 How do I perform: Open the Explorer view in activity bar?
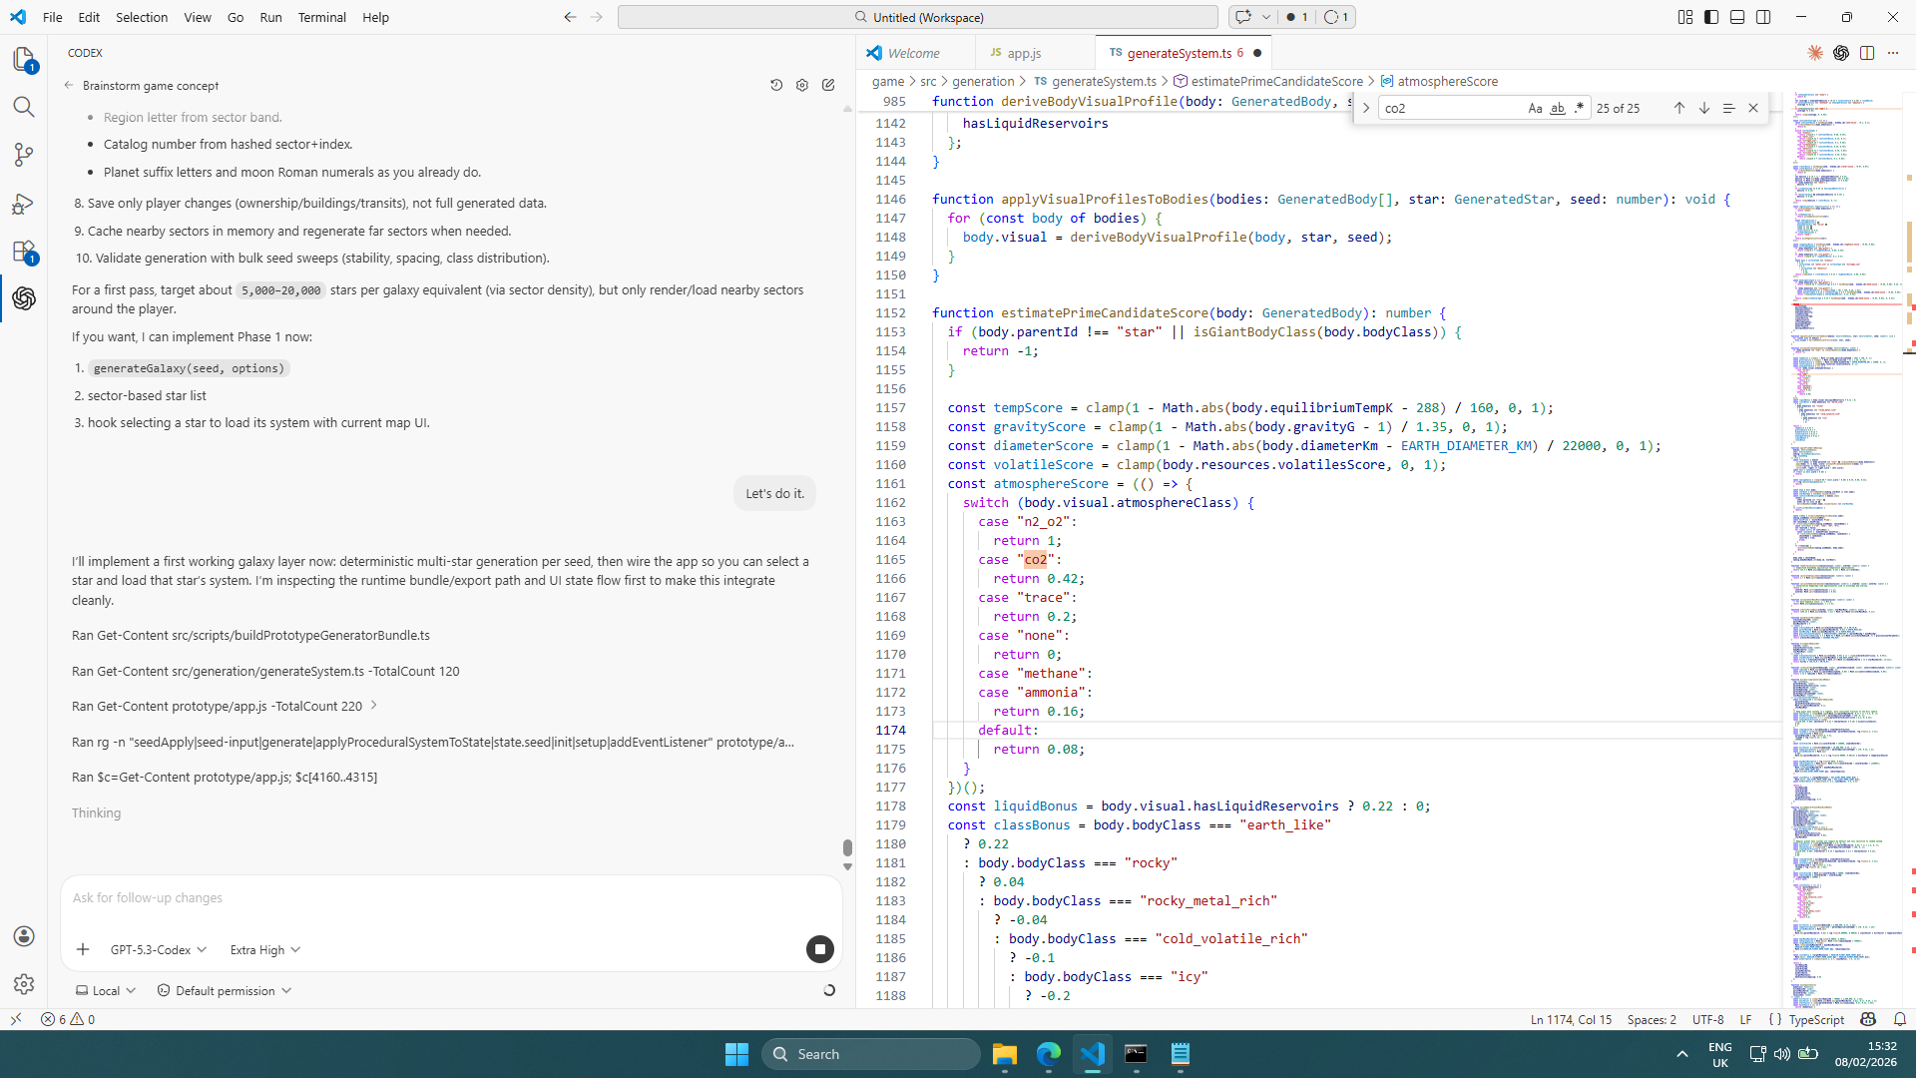[24, 60]
